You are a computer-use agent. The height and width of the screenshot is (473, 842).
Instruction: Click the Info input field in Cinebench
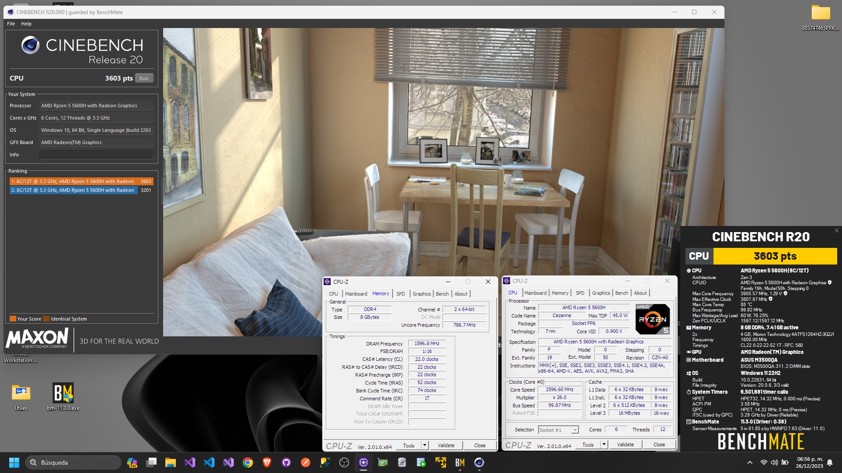point(96,155)
